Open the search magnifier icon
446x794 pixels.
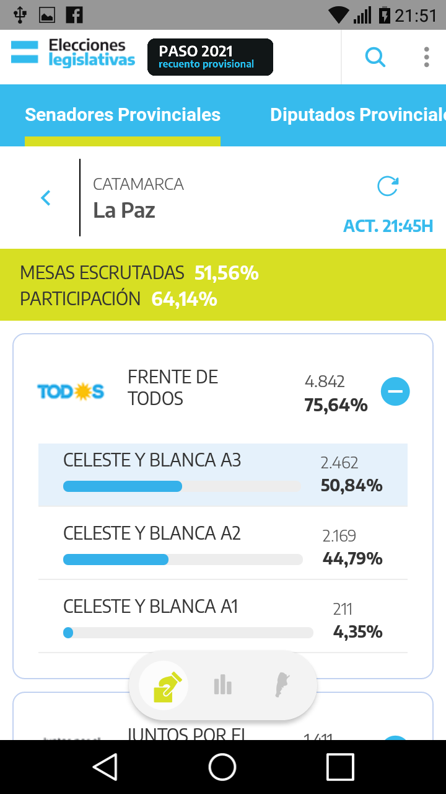point(375,57)
